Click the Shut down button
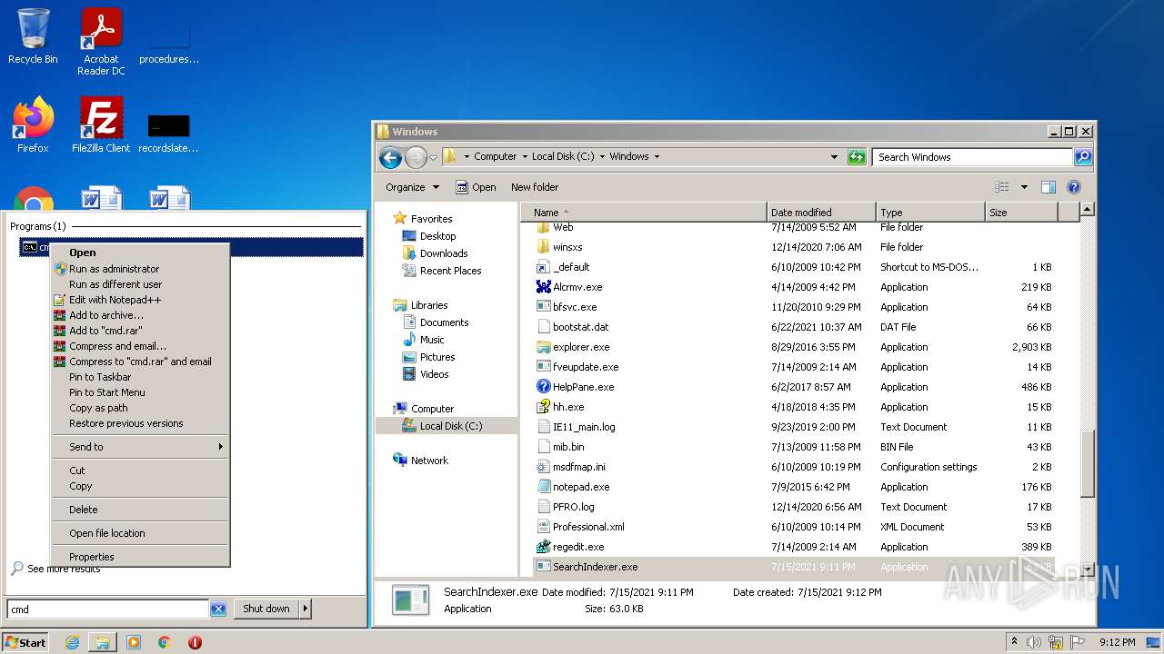 [x=266, y=609]
